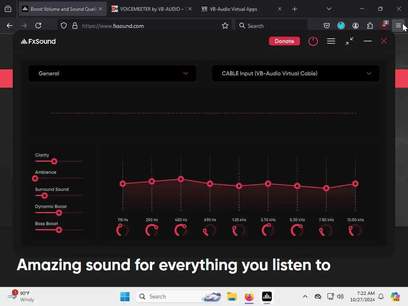Click the tracking protection shield icon

64,26
